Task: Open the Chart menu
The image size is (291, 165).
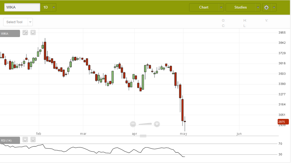Action: (204, 7)
